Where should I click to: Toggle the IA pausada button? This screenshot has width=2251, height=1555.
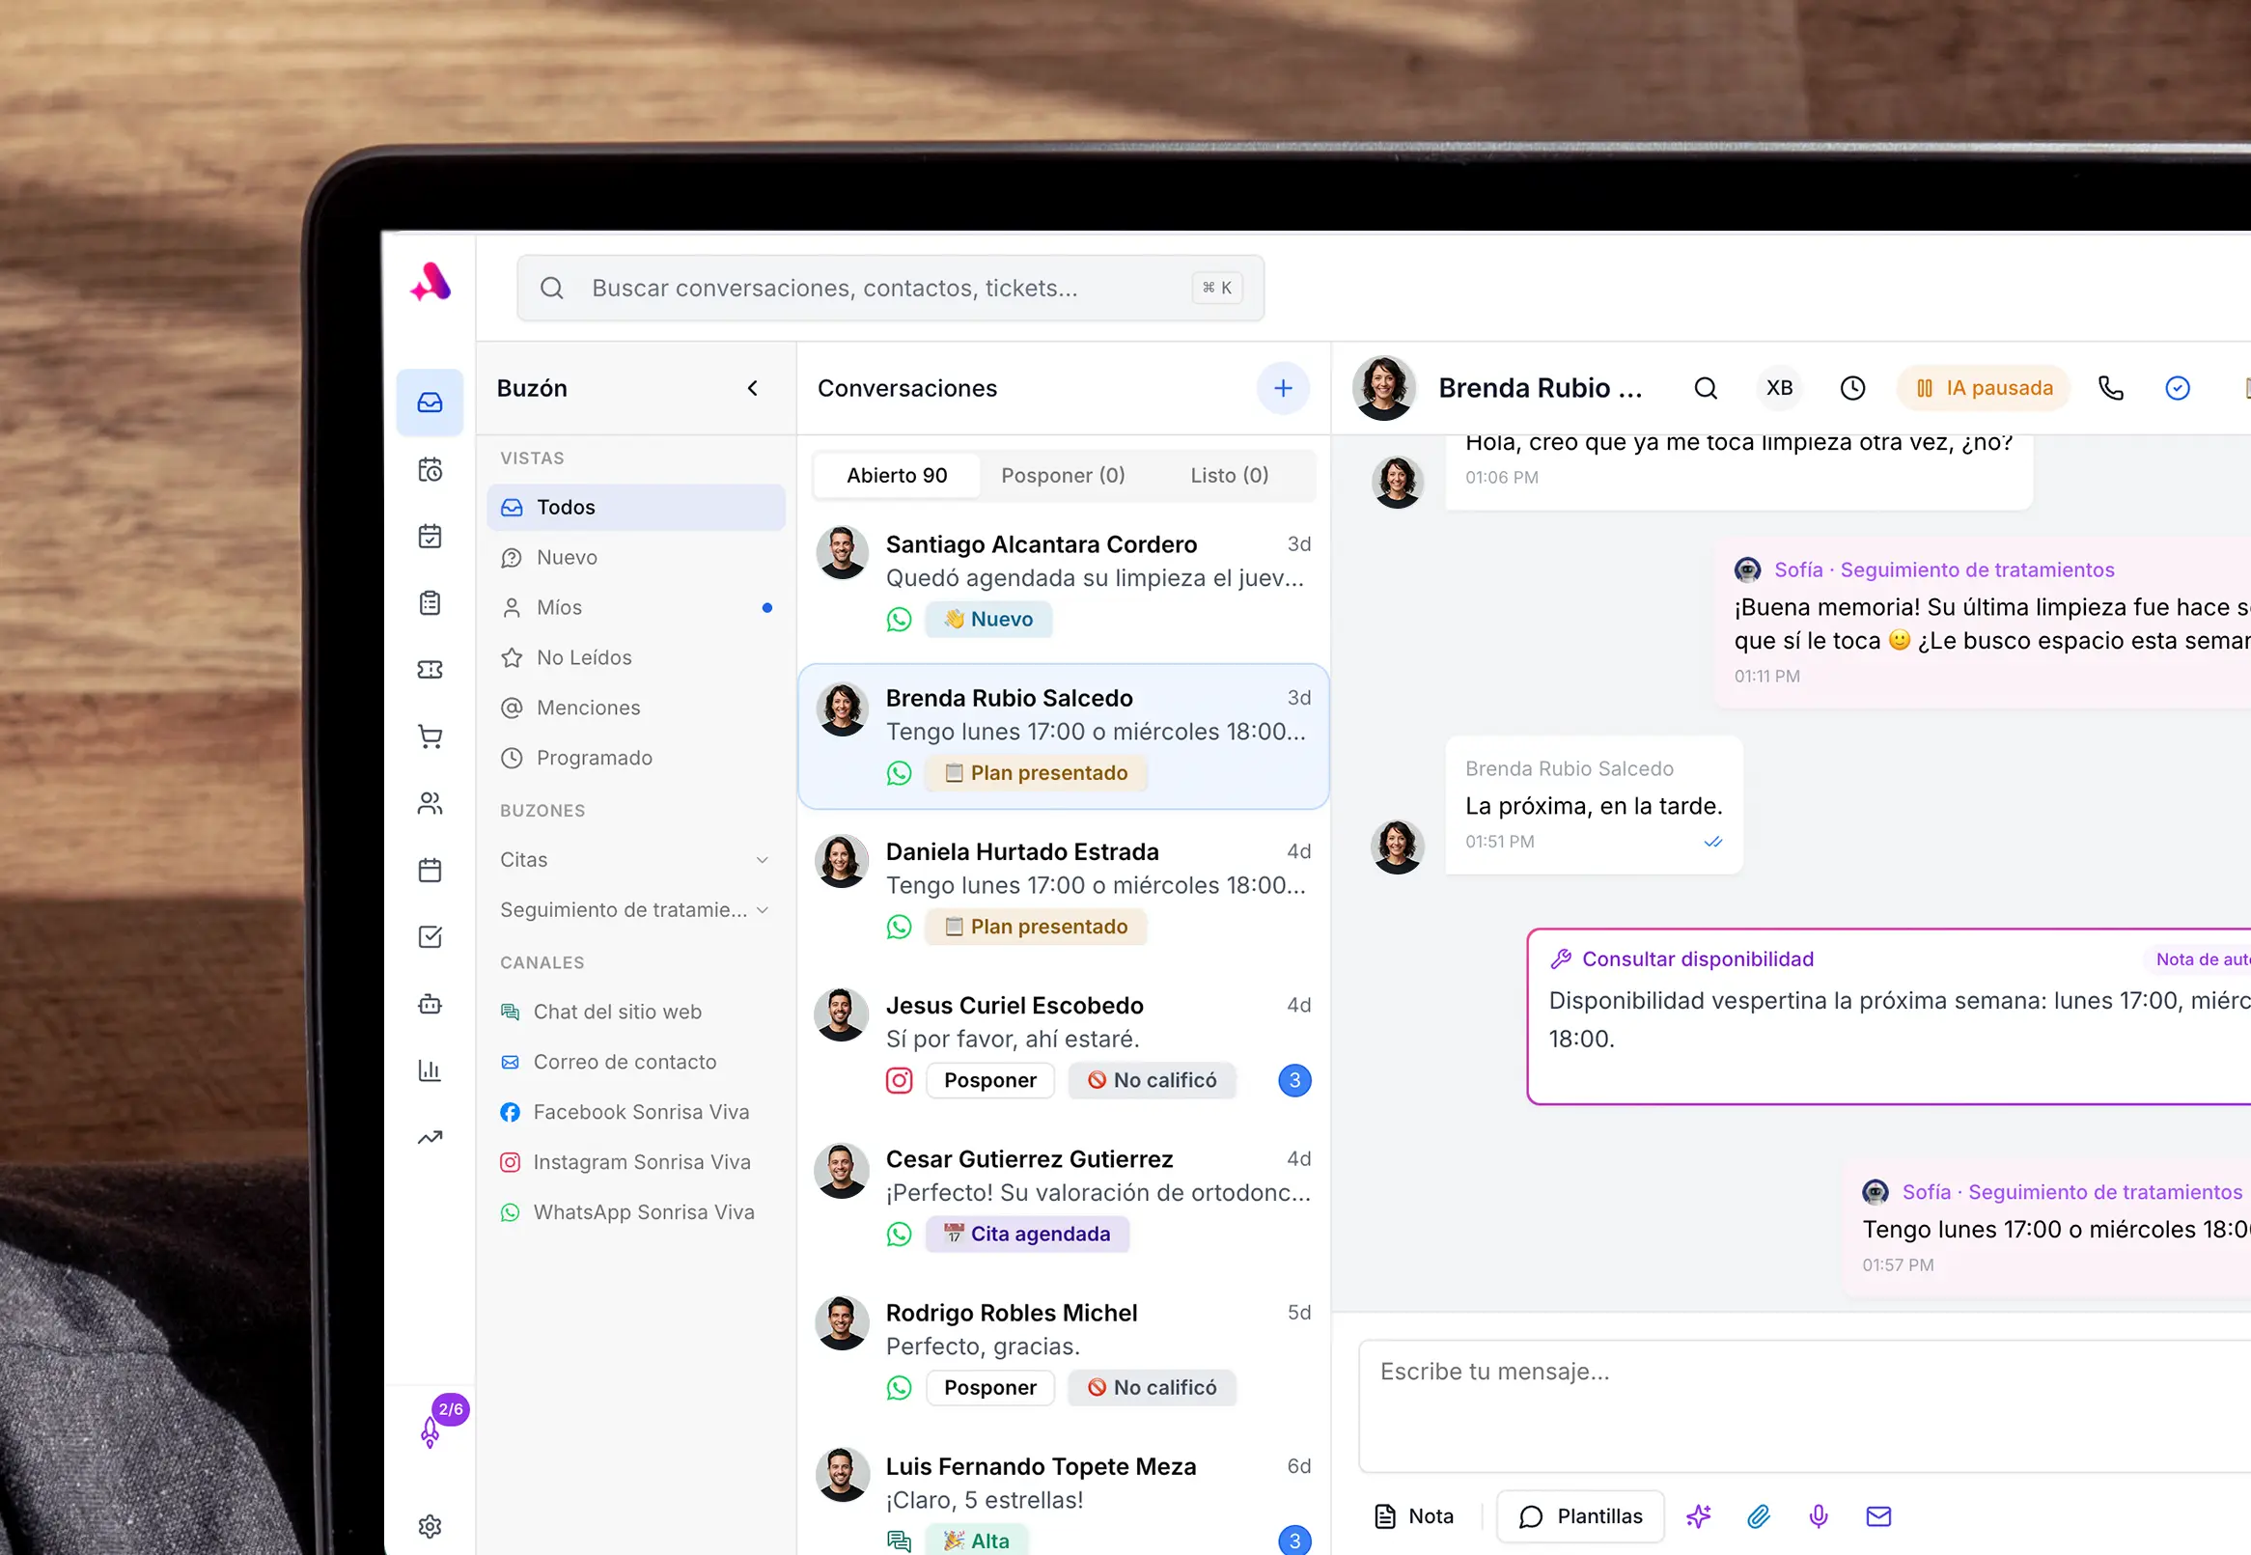(1985, 388)
